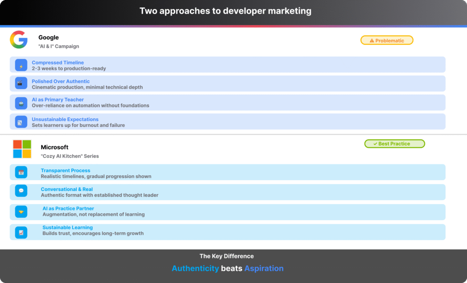Click the word Aspiration in the footer
This screenshot has width=467, height=283.
(264, 268)
